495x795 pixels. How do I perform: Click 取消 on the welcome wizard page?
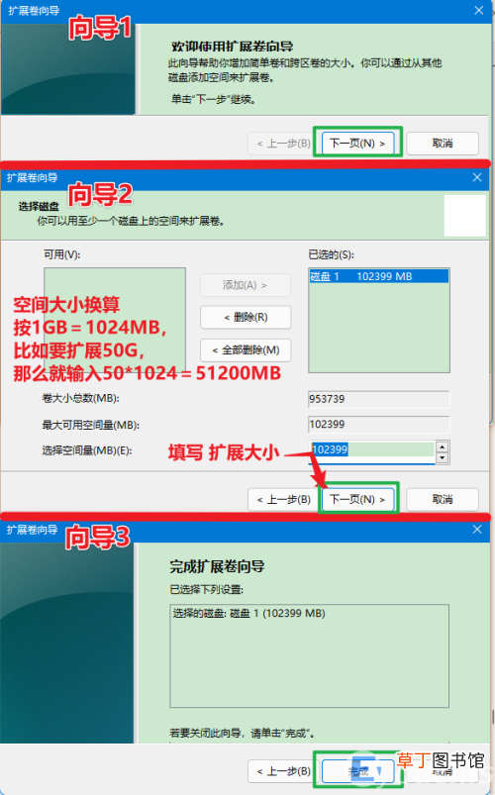coord(443,143)
